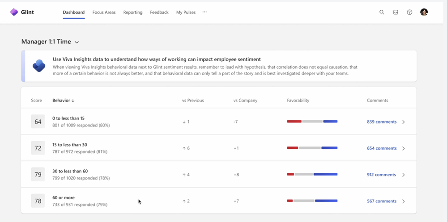This screenshot has height=222, width=447.
Task: Click vs Previous value up 6
Action: click(x=186, y=148)
